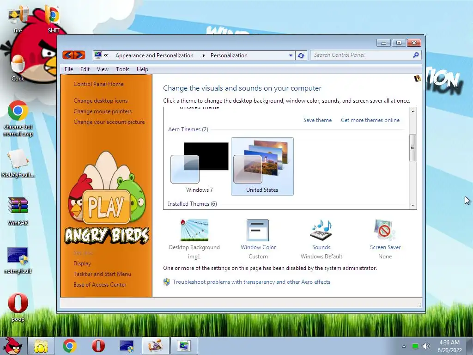Click the Angry Birds Start button

point(12,346)
